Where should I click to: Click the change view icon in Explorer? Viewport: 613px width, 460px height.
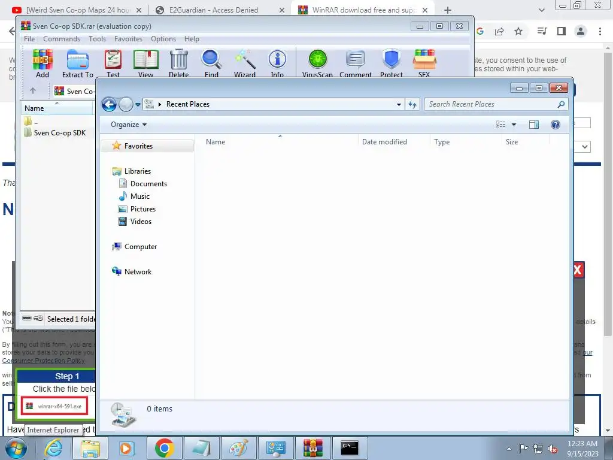pos(501,125)
